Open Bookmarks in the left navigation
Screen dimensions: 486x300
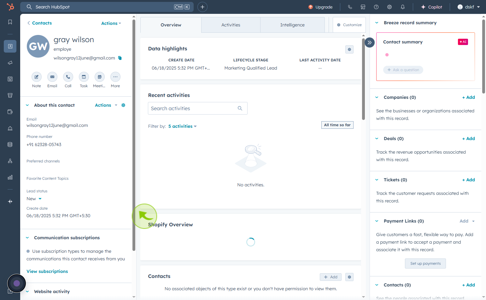(x=10, y=22)
